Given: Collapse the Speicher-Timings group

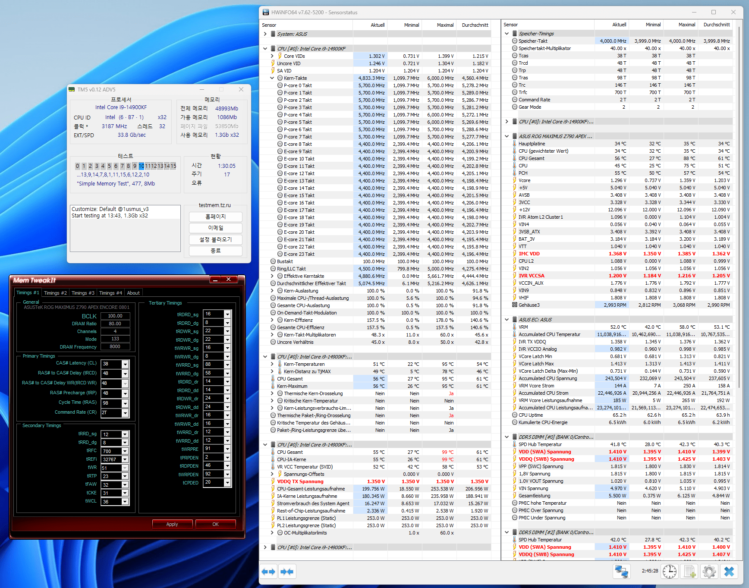Looking at the screenshot, I should click(x=507, y=33).
